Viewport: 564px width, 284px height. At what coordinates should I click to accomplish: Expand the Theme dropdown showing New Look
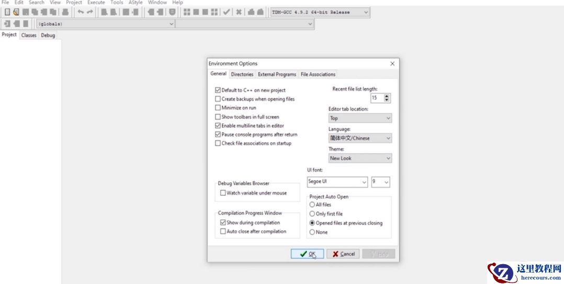pyautogui.click(x=360, y=158)
